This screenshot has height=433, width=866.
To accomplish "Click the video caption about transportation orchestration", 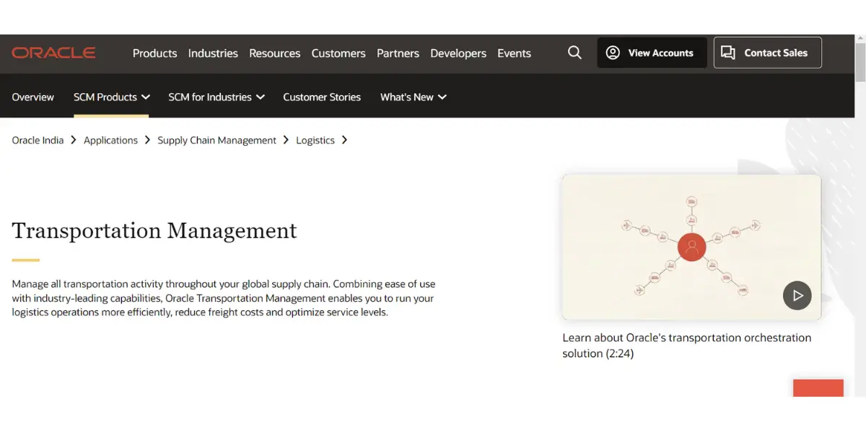I will [687, 346].
